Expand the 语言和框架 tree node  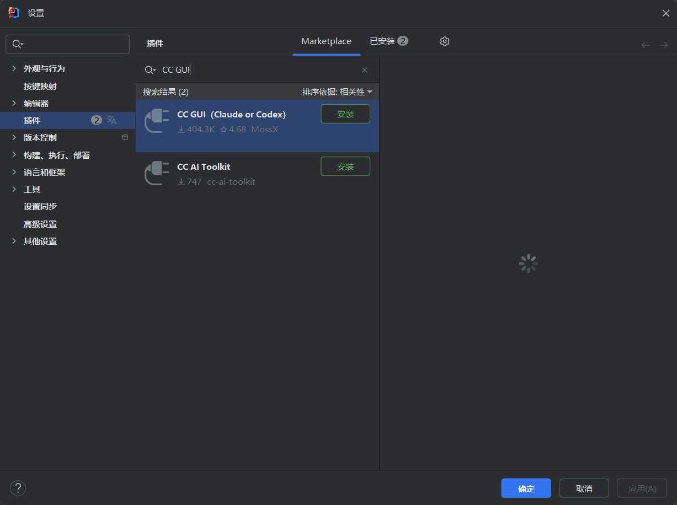point(14,172)
